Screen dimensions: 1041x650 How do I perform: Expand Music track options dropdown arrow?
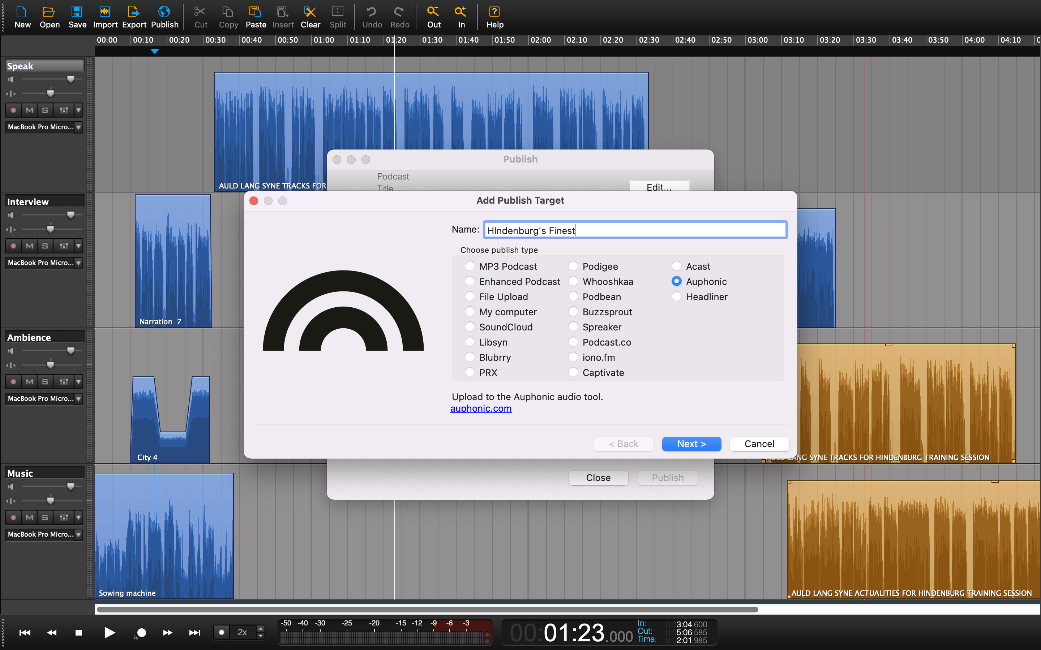[x=78, y=517]
